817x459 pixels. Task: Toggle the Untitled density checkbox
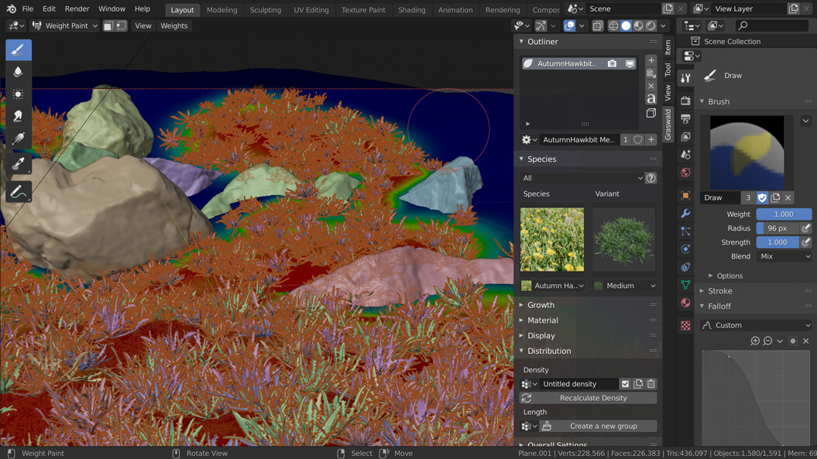click(x=626, y=384)
